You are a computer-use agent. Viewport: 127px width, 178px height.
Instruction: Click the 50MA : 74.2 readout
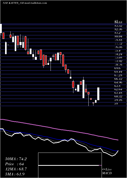[16, 159]
